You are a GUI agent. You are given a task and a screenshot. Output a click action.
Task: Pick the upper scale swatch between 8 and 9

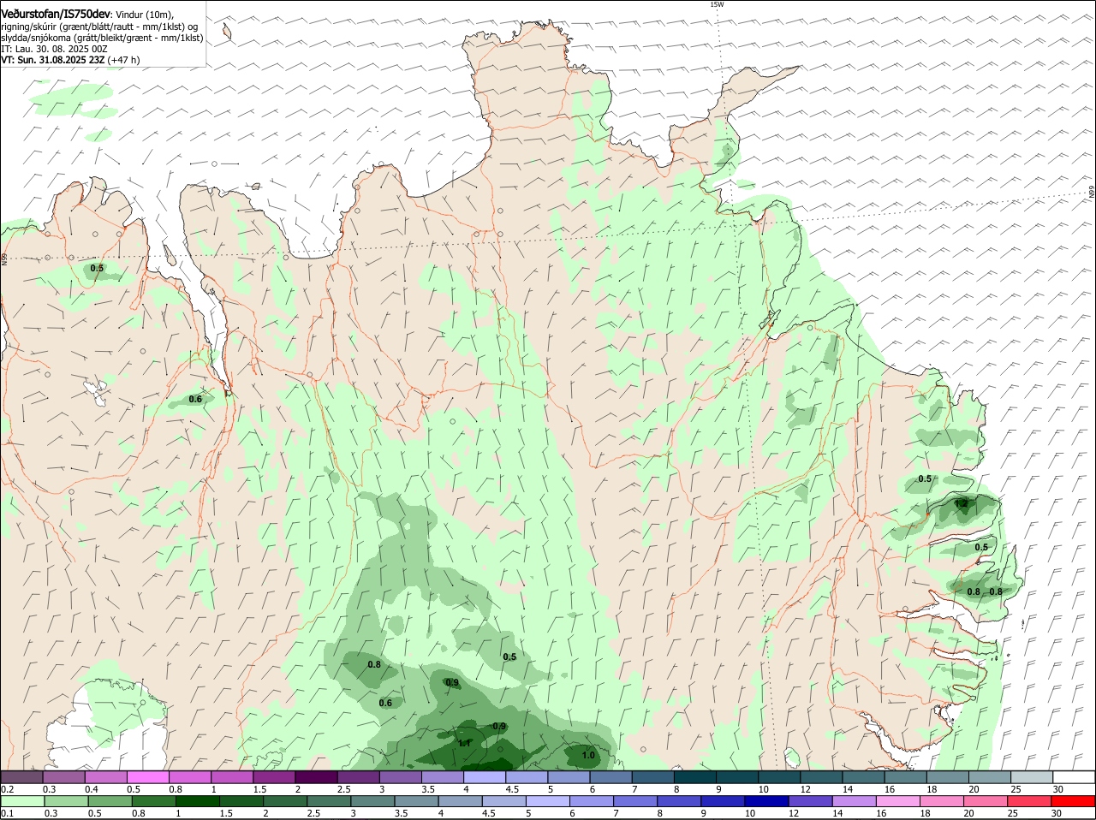[x=696, y=777]
